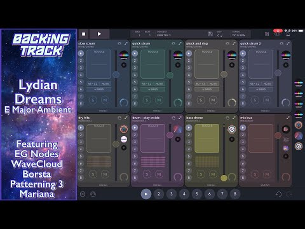
Task: Click the circle icon in the bottom scene bar
Action: pos(83,194)
